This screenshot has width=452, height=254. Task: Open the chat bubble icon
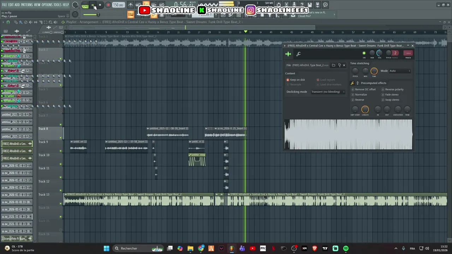325,5
